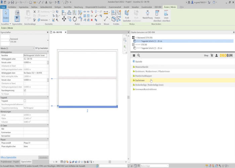Open the DBD-BIM hamburger menu
Screen dimensions: 235x168
[134, 55]
